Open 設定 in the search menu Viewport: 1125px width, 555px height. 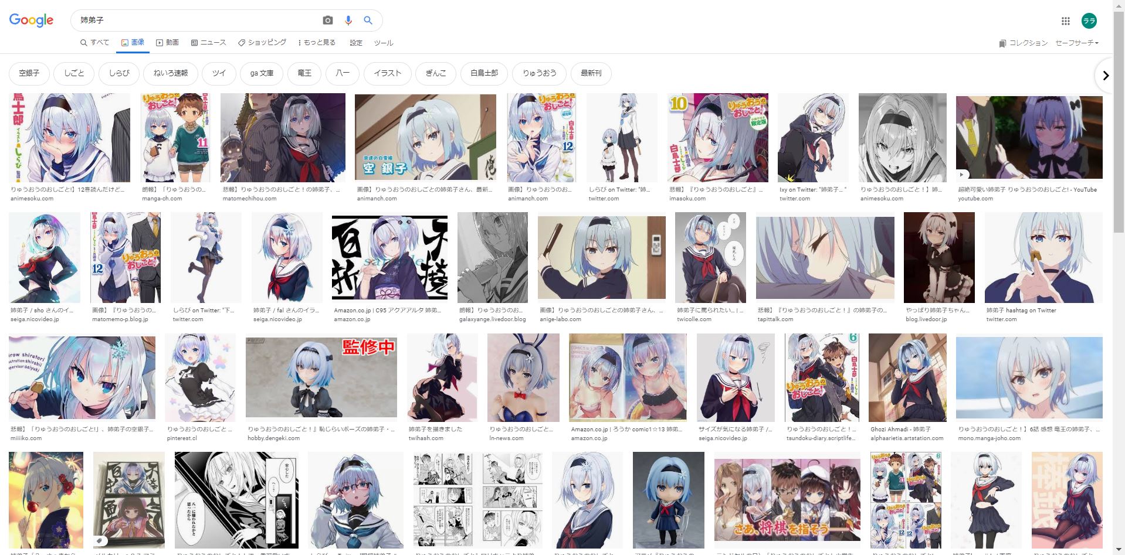pyautogui.click(x=356, y=43)
